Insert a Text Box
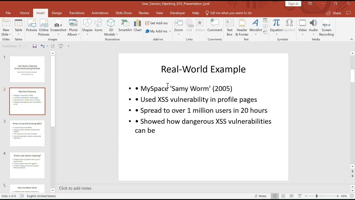355x200 pixels. click(230, 27)
